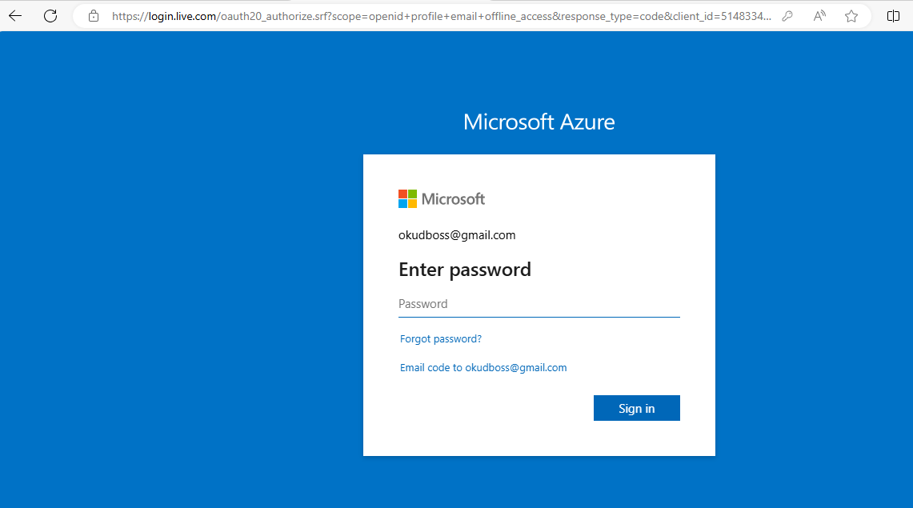Viewport: 913px width, 508px height.
Task: Open the Forgot password link
Action: tap(441, 339)
